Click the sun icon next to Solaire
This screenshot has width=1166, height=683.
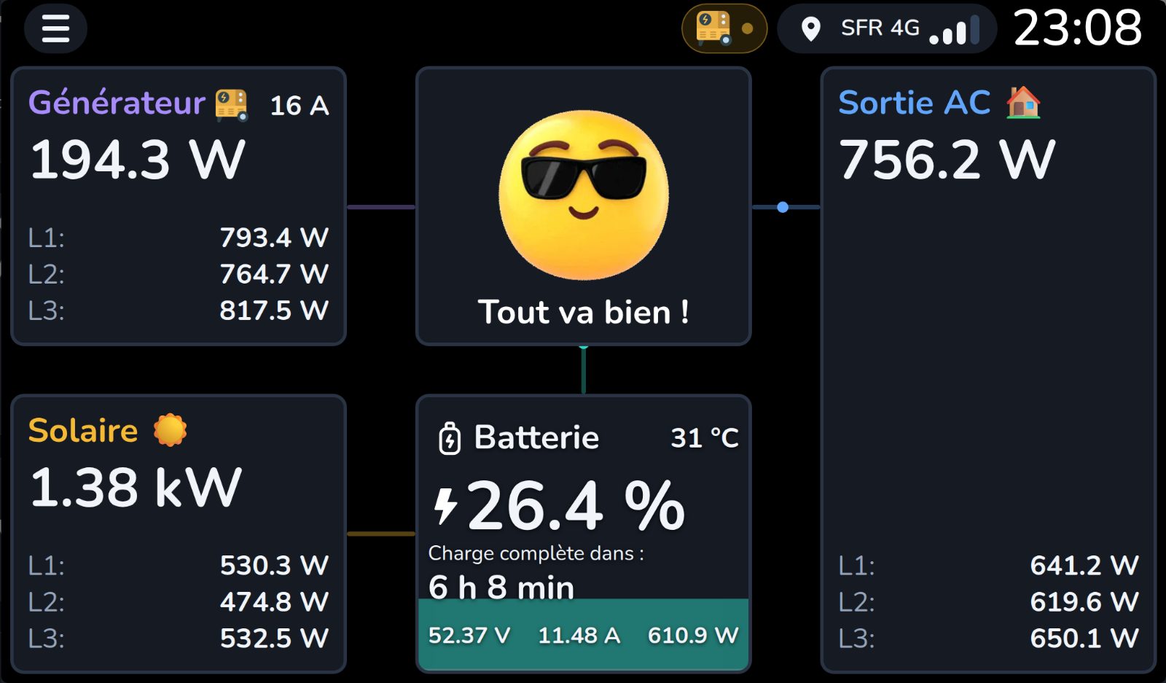coord(171,430)
